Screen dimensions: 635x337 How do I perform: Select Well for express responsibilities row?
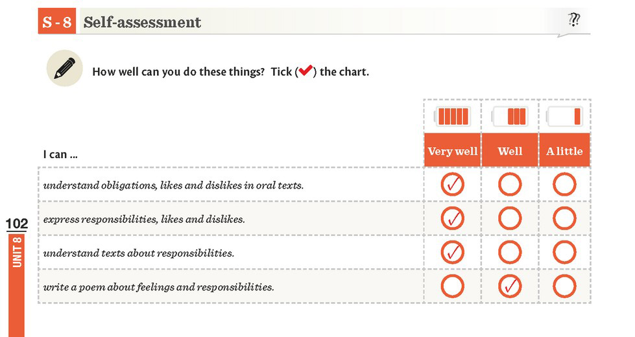point(510,218)
